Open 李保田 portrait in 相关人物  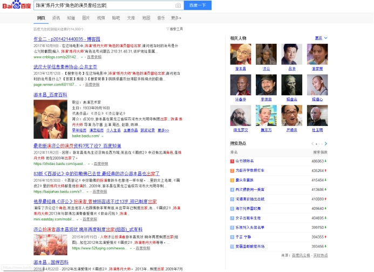pyautogui.click(x=266, y=85)
